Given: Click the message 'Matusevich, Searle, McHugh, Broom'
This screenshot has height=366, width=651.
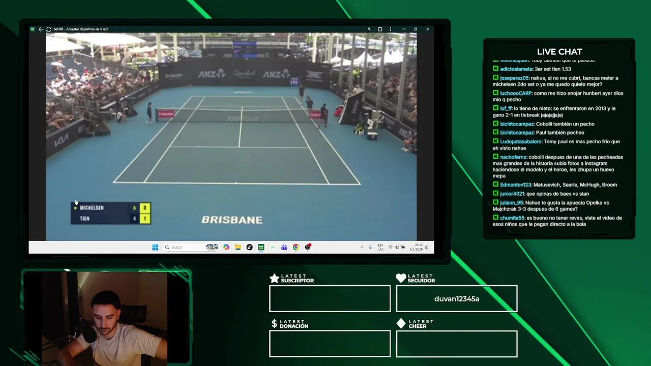Looking at the screenshot, I should tap(575, 185).
